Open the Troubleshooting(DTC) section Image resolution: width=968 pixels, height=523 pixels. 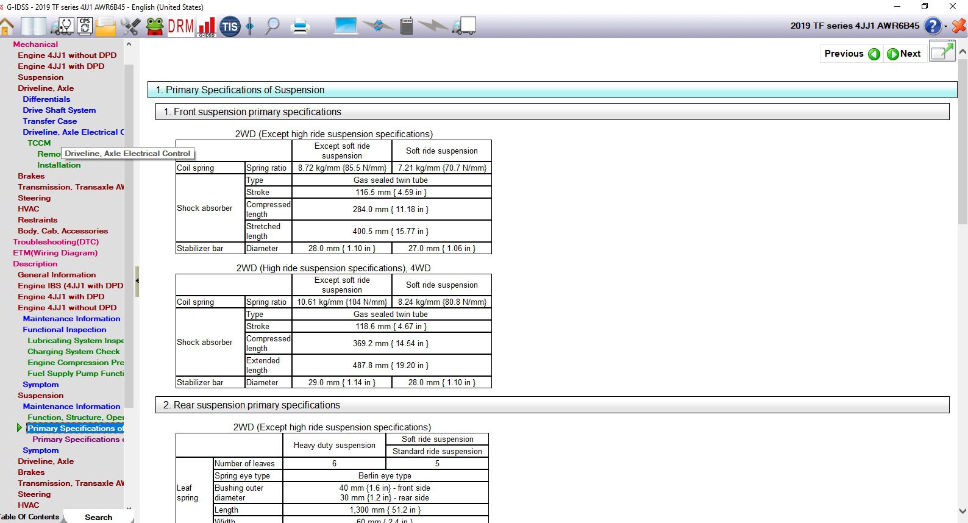coord(55,241)
